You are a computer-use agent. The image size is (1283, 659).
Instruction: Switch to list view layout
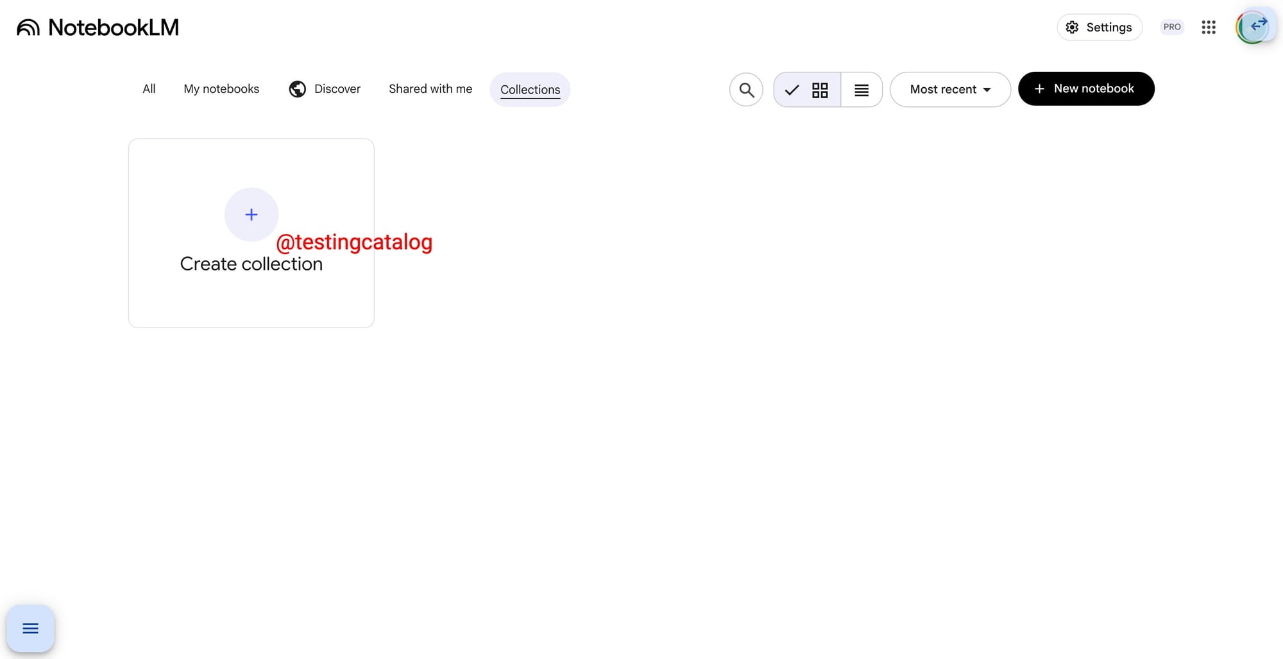[x=862, y=90]
